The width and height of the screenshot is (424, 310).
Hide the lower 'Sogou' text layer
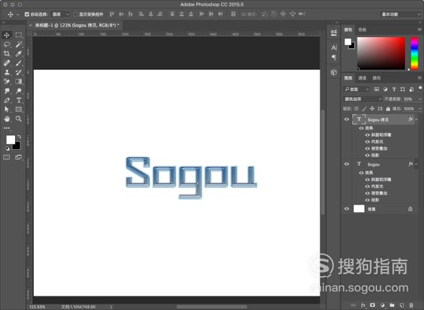[346, 164]
